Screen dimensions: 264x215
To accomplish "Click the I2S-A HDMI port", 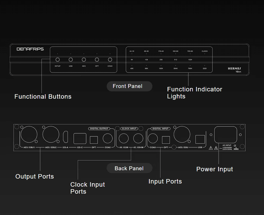I will point(65,137).
